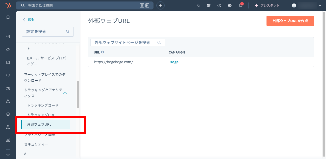
Task: Open the account profile dropdown
Action: pos(306,5)
